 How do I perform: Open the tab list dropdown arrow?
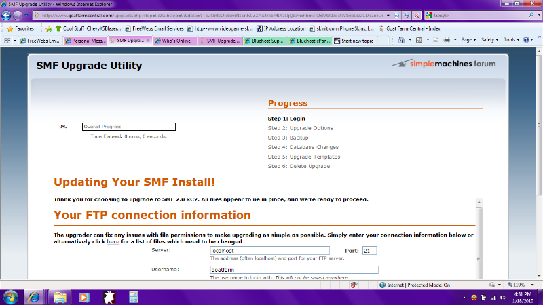tap(14, 41)
